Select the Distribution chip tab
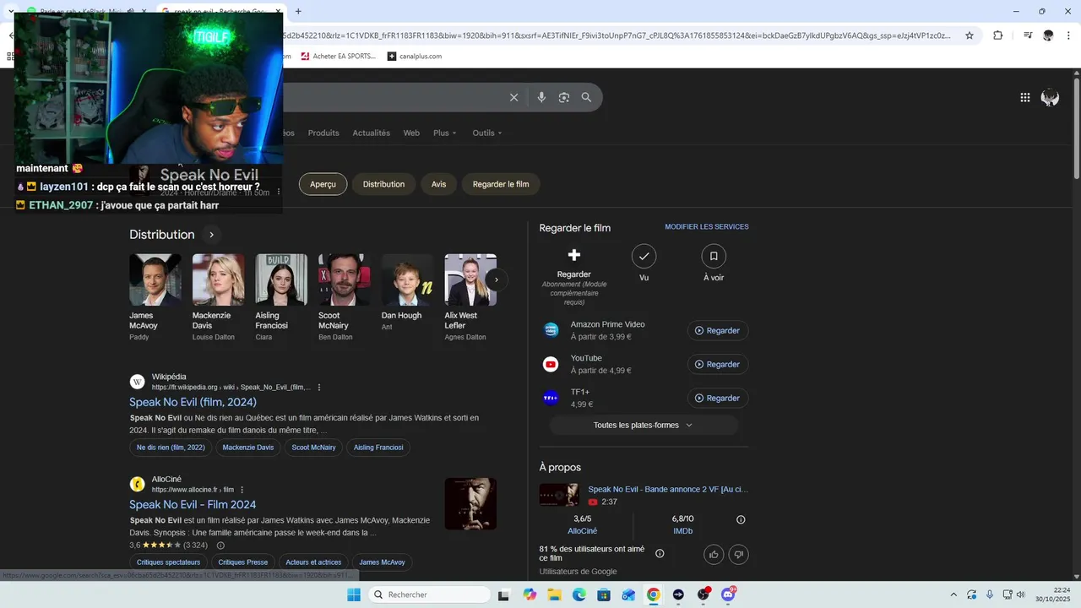 (383, 184)
